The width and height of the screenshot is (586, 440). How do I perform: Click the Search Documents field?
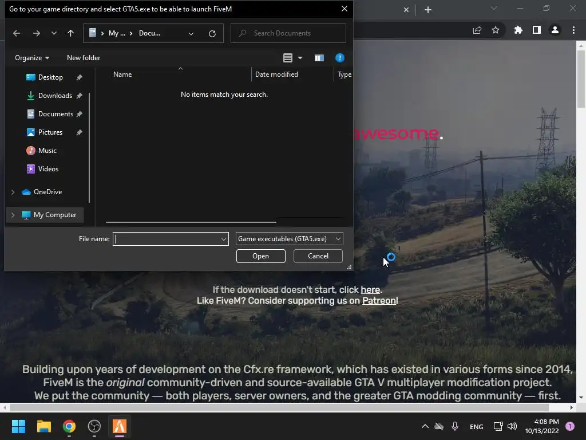click(x=288, y=33)
